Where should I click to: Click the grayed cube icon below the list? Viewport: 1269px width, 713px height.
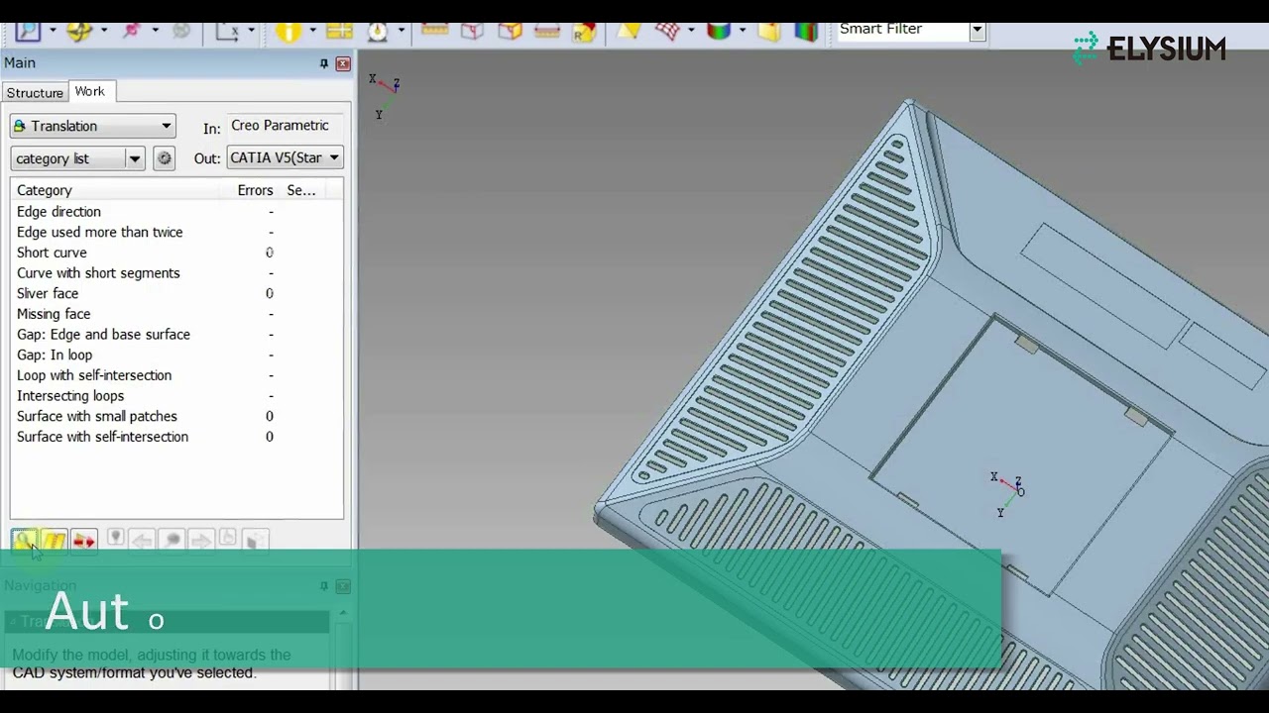(x=256, y=540)
